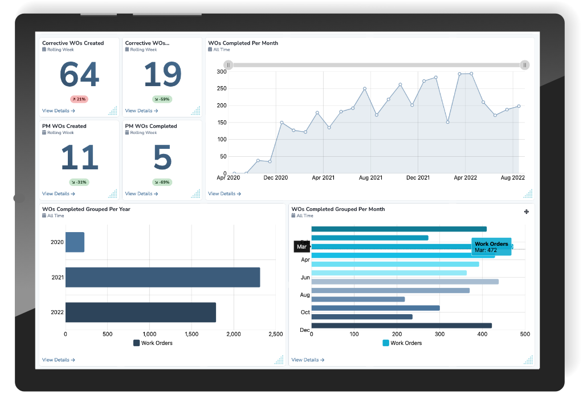Click resize grip icon on PM WOs Created card
Viewport: 583px width, 402px height.
(113, 193)
